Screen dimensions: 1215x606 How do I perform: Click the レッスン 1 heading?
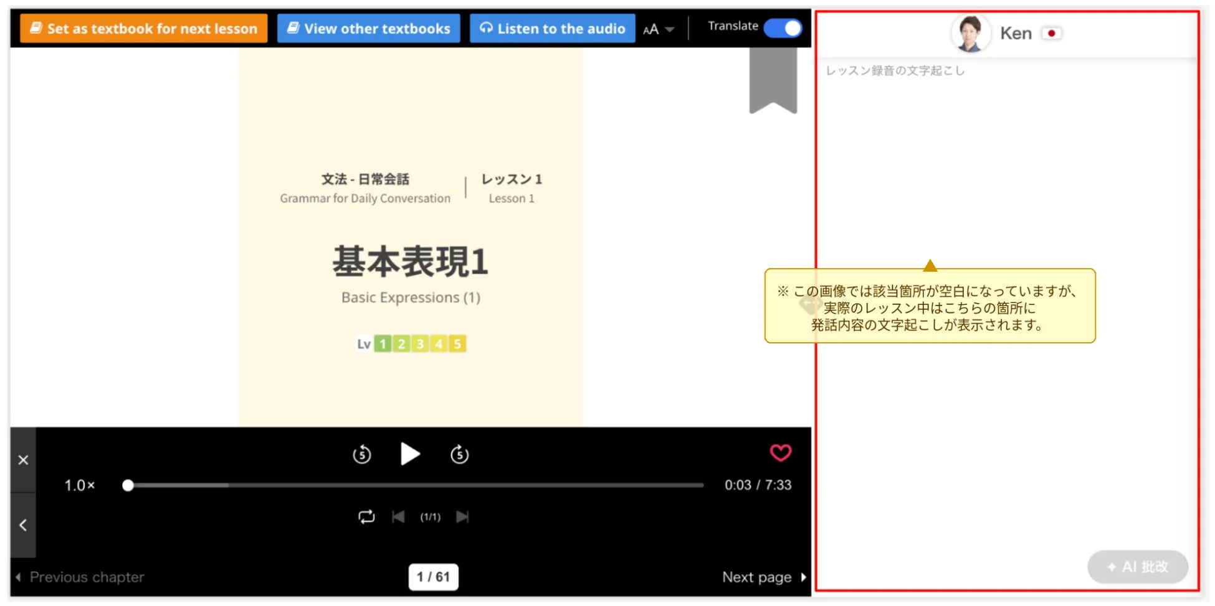tap(512, 179)
